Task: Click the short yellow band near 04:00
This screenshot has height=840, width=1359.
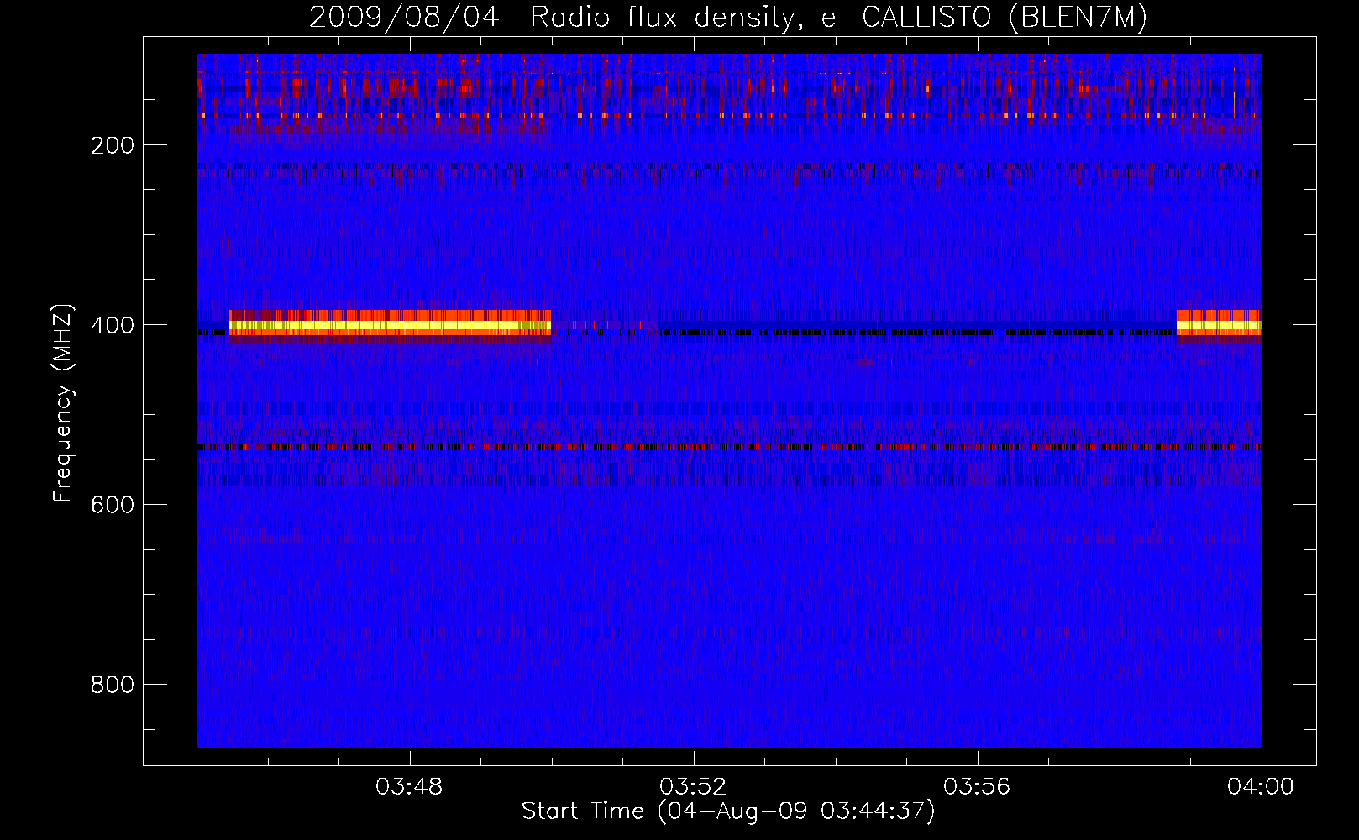Action: pyautogui.click(x=1219, y=324)
